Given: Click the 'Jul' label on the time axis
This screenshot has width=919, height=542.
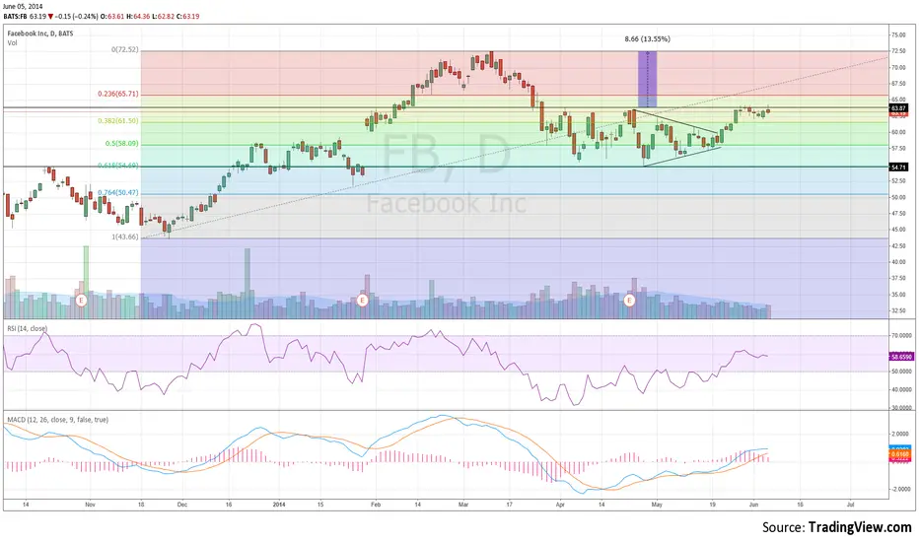Looking at the screenshot, I should click(850, 504).
